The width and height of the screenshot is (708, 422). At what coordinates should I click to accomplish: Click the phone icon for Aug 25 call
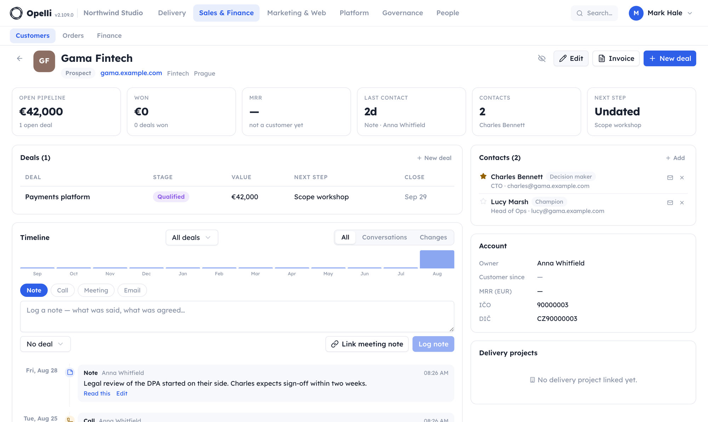[70, 419]
